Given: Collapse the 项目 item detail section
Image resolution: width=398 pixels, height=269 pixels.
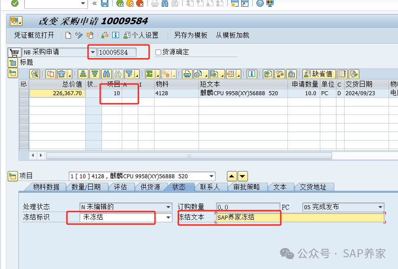Looking at the screenshot, I should click(13, 176).
